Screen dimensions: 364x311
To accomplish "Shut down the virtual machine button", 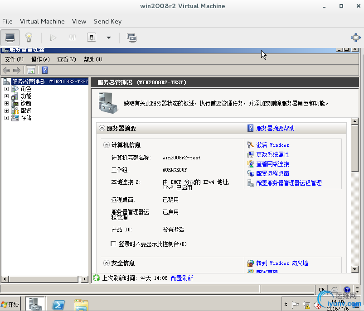I will click(92, 38).
